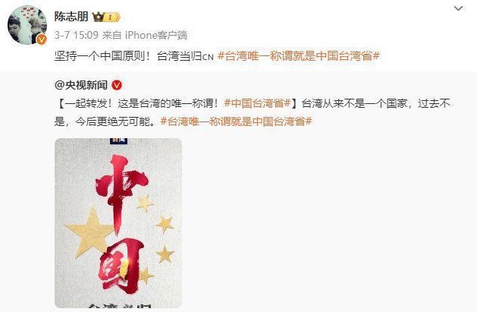Open hashtag #台湾唯一称谓就是中国台湾省# in reposted text

click(236, 121)
